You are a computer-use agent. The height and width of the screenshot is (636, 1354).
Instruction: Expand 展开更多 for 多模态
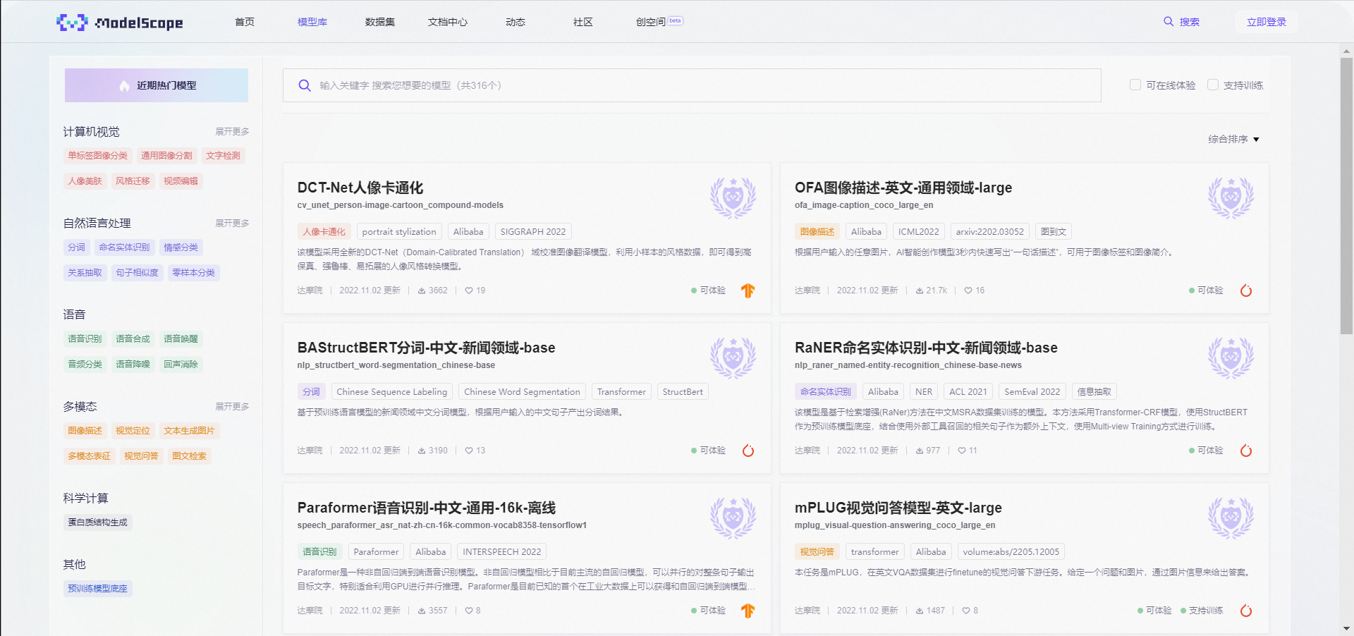pos(232,407)
